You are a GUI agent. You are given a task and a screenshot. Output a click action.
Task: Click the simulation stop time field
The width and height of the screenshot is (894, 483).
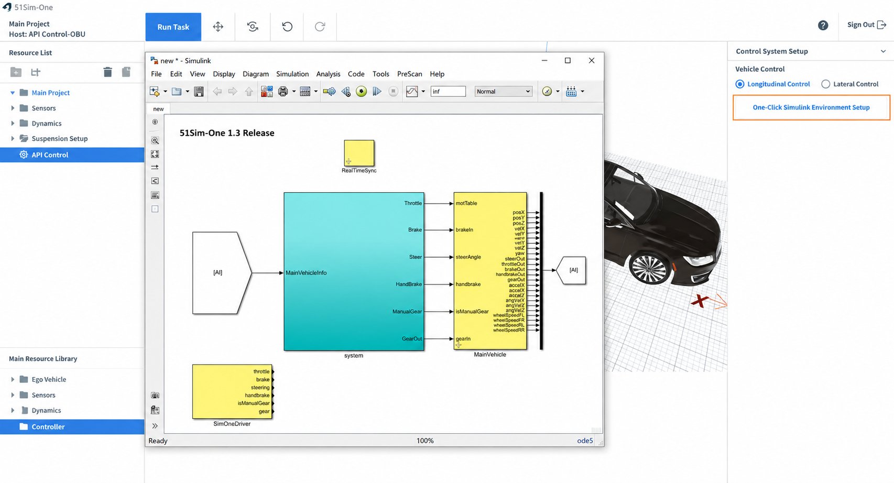click(448, 92)
